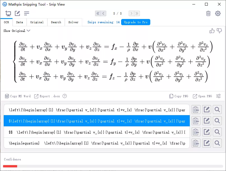The height and width of the screenshot is (171, 226).
Task: Switch to the Solver tab
Action: pos(73,22)
